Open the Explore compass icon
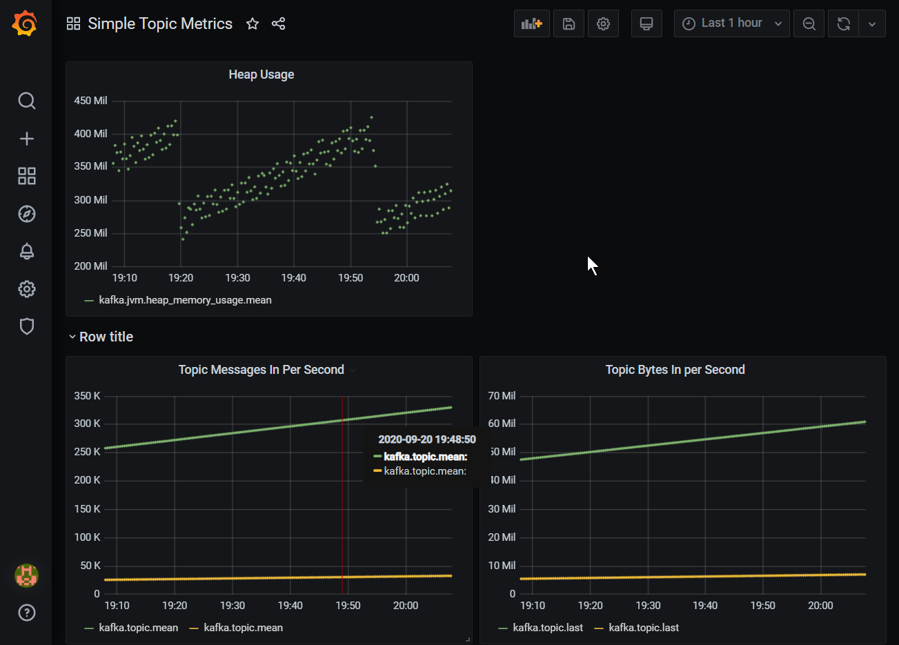Image resolution: width=899 pixels, height=645 pixels. tap(26, 214)
